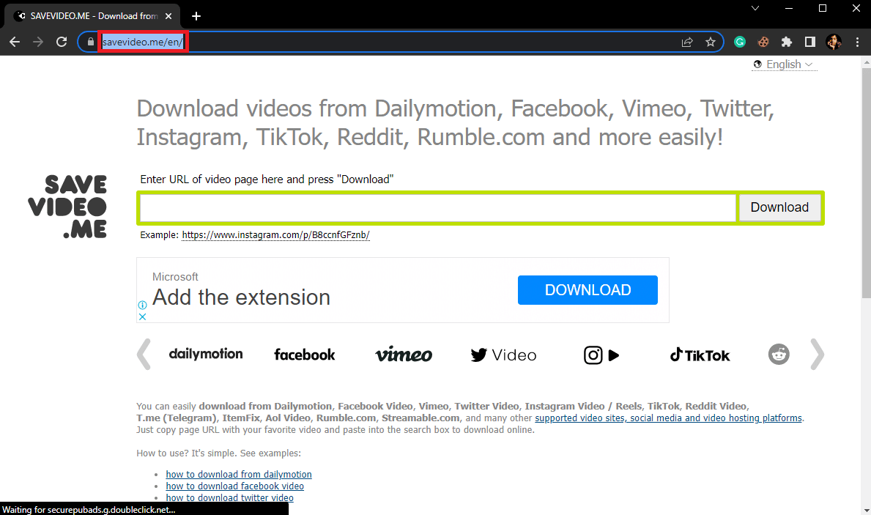Select the SAVEVIDEO.ME browser tab

pos(93,16)
